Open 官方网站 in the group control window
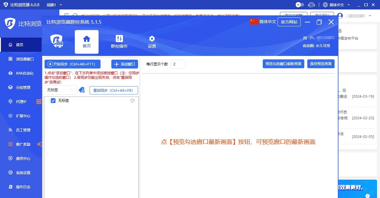The image size is (380, 198). pos(289,22)
